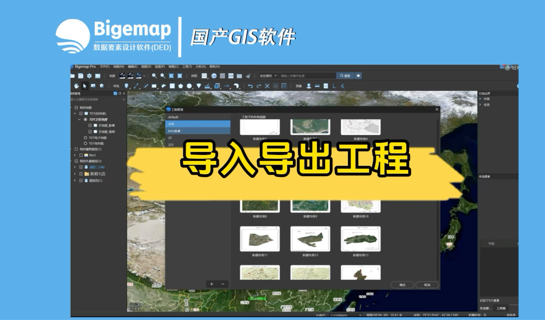Open the 定位查找 dropdown
Viewport: 545px width, 320px height.
[268, 76]
